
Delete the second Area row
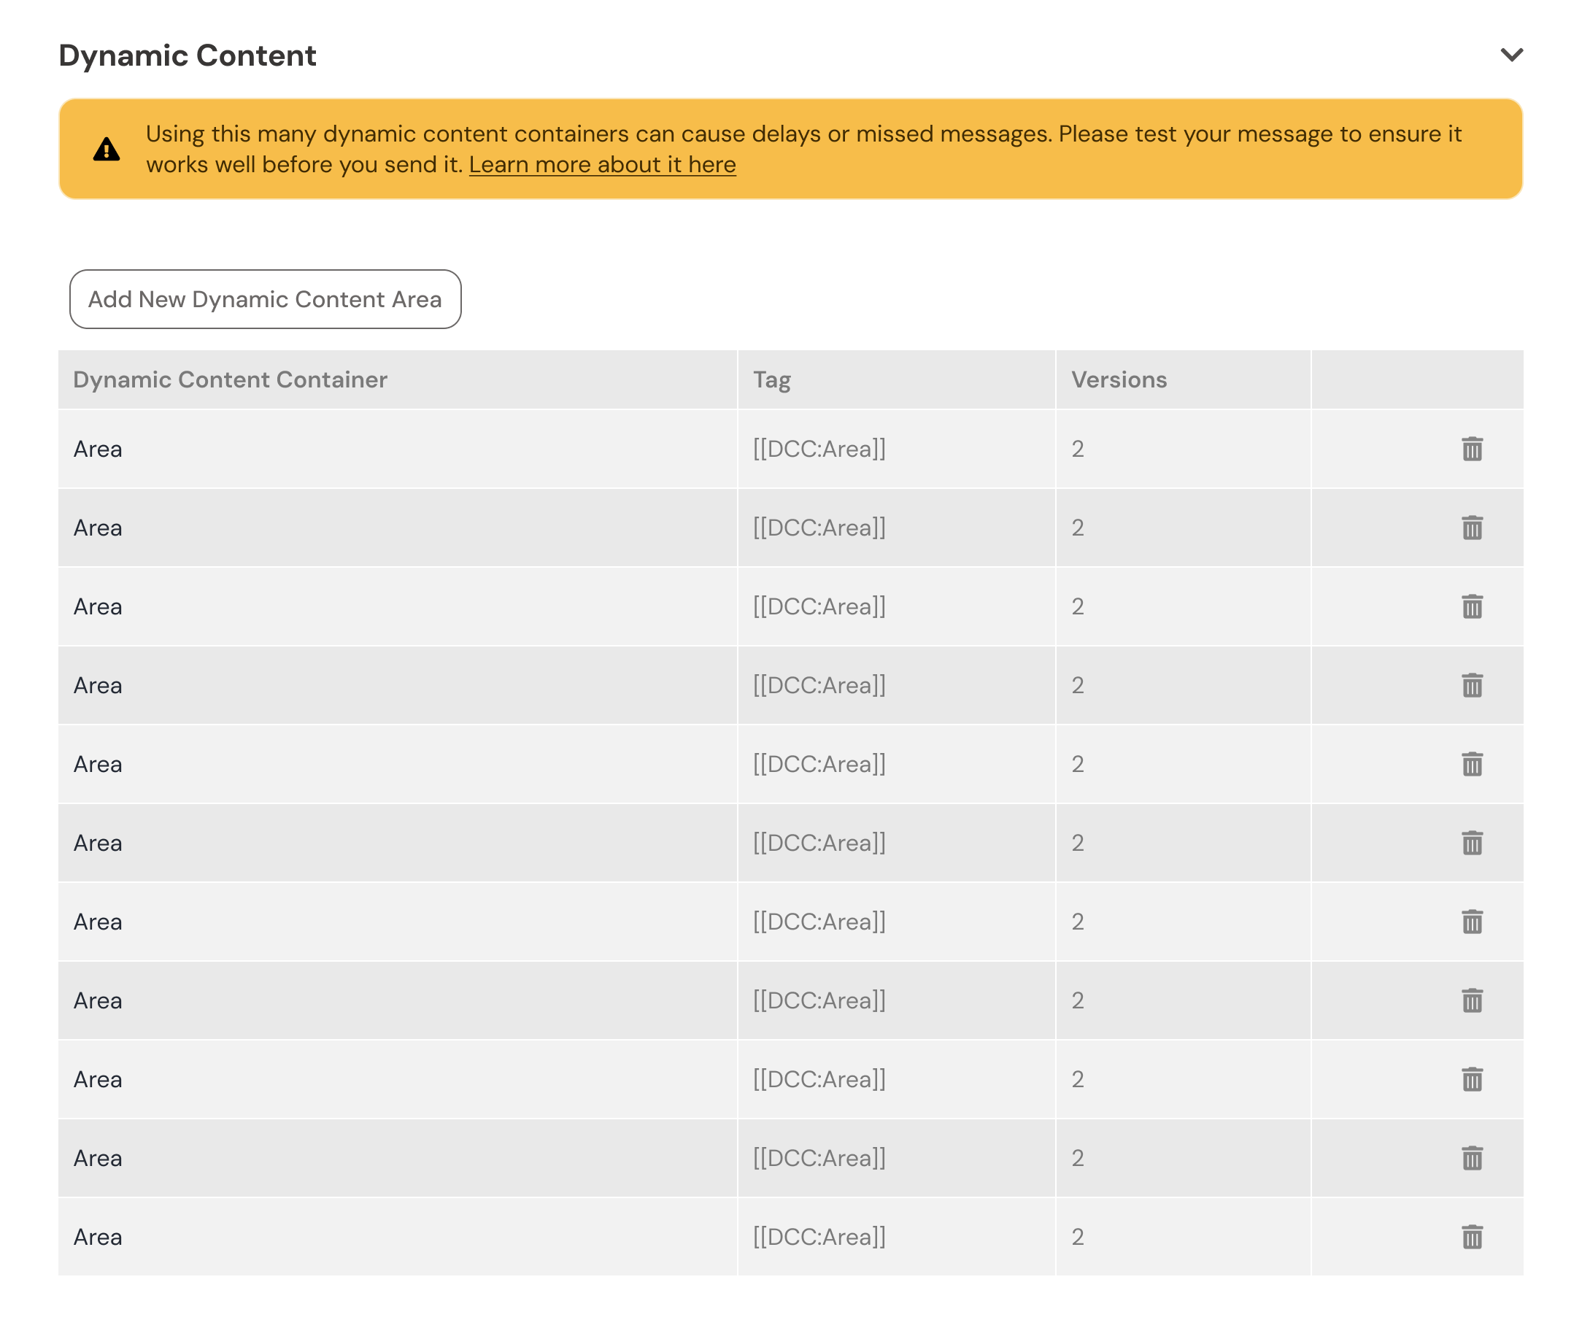pyautogui.click(x=1472, y=528)
